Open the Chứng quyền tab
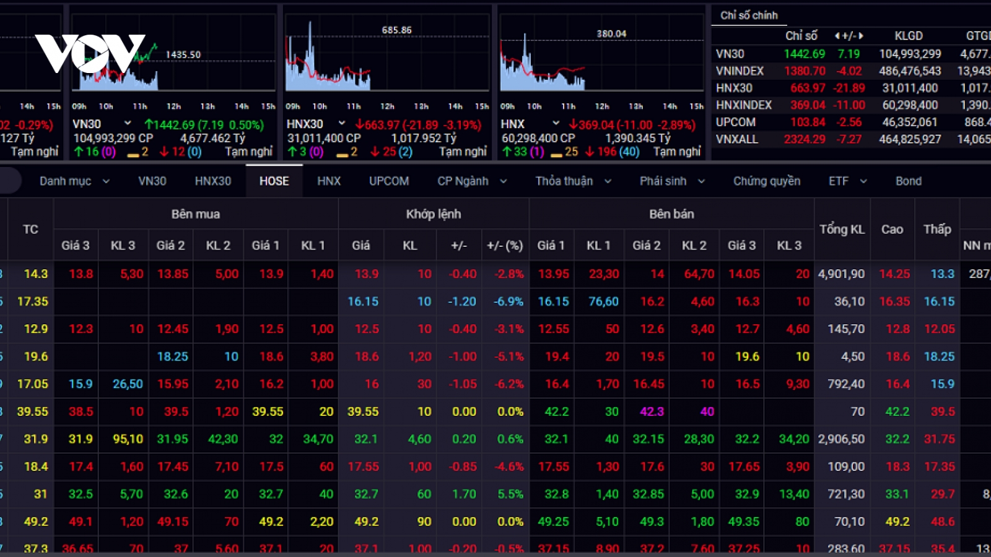 [x=767, y=181]
